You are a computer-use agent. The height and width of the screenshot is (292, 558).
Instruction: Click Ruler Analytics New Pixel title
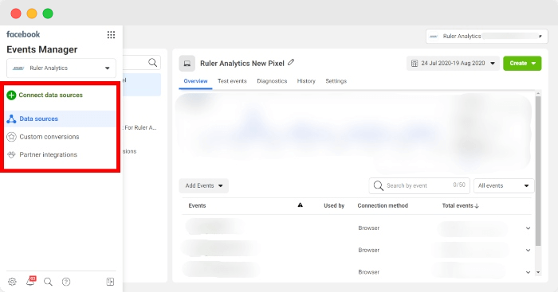tap(242, 64)
